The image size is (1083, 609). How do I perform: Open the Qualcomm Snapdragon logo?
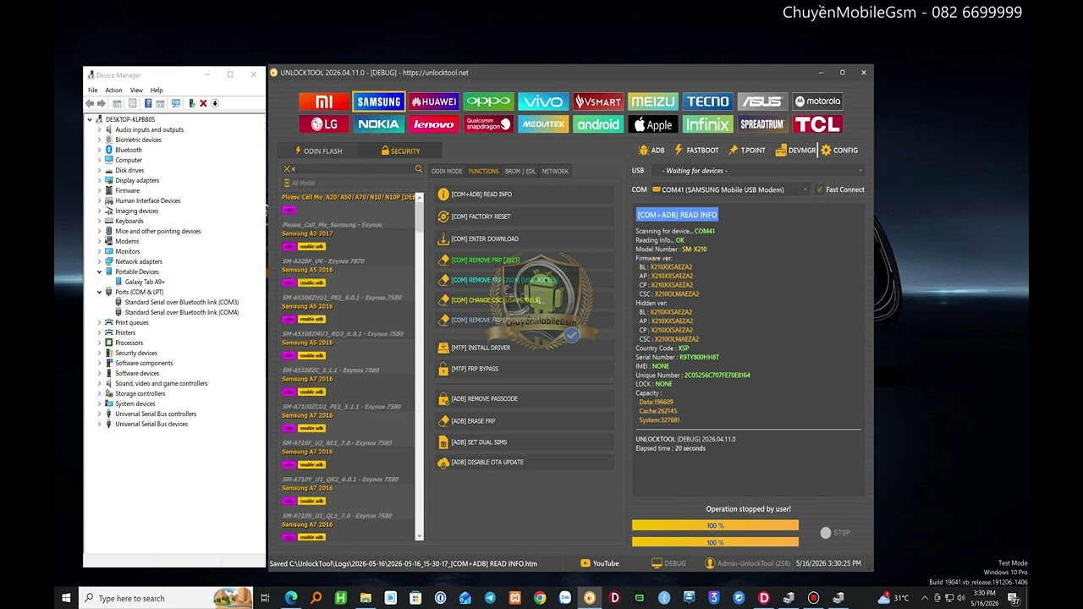[x=488, y=124]
